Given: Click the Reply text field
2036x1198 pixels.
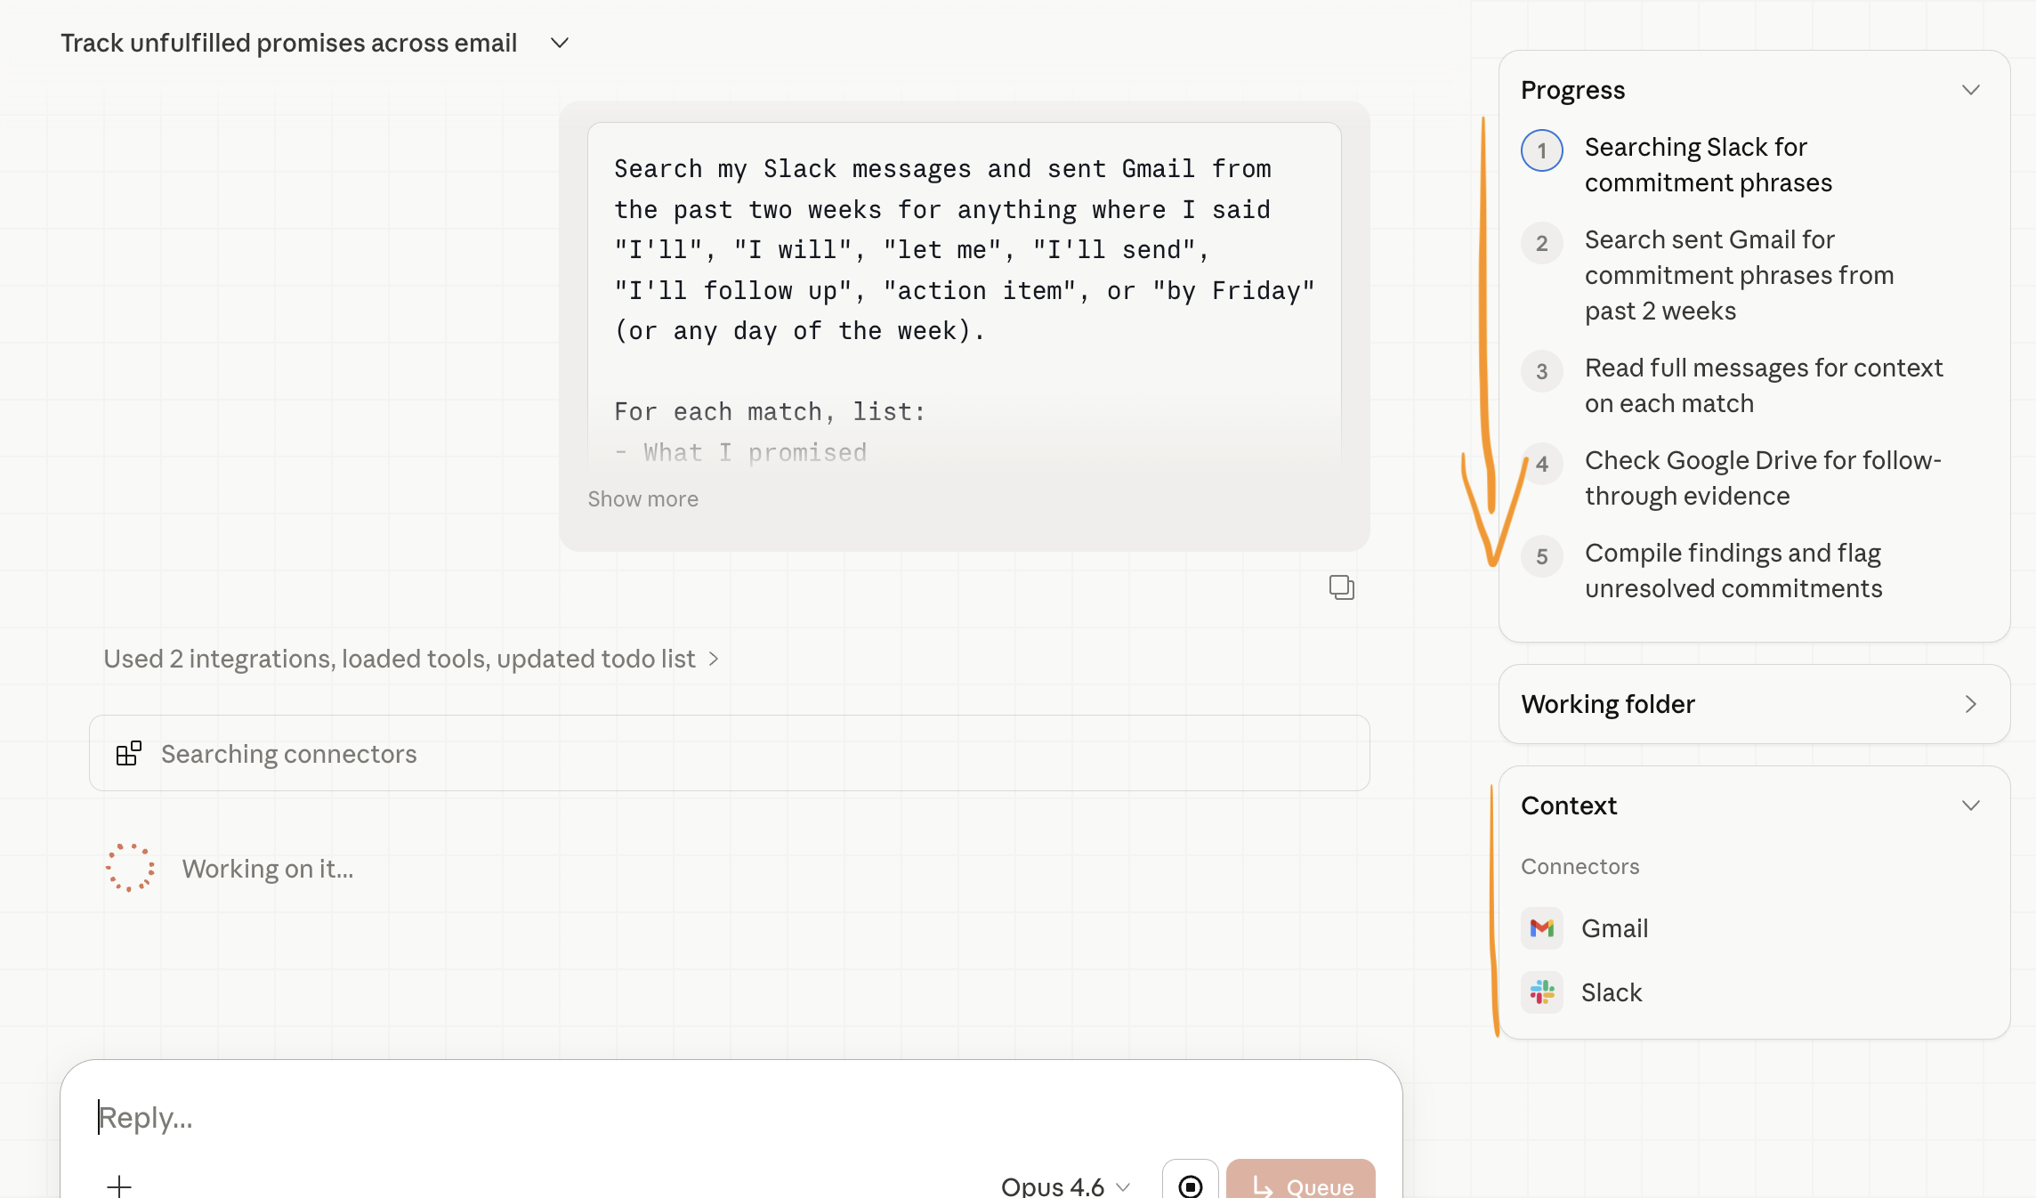Looking at the screenshot, I should tap(712, 1117).
